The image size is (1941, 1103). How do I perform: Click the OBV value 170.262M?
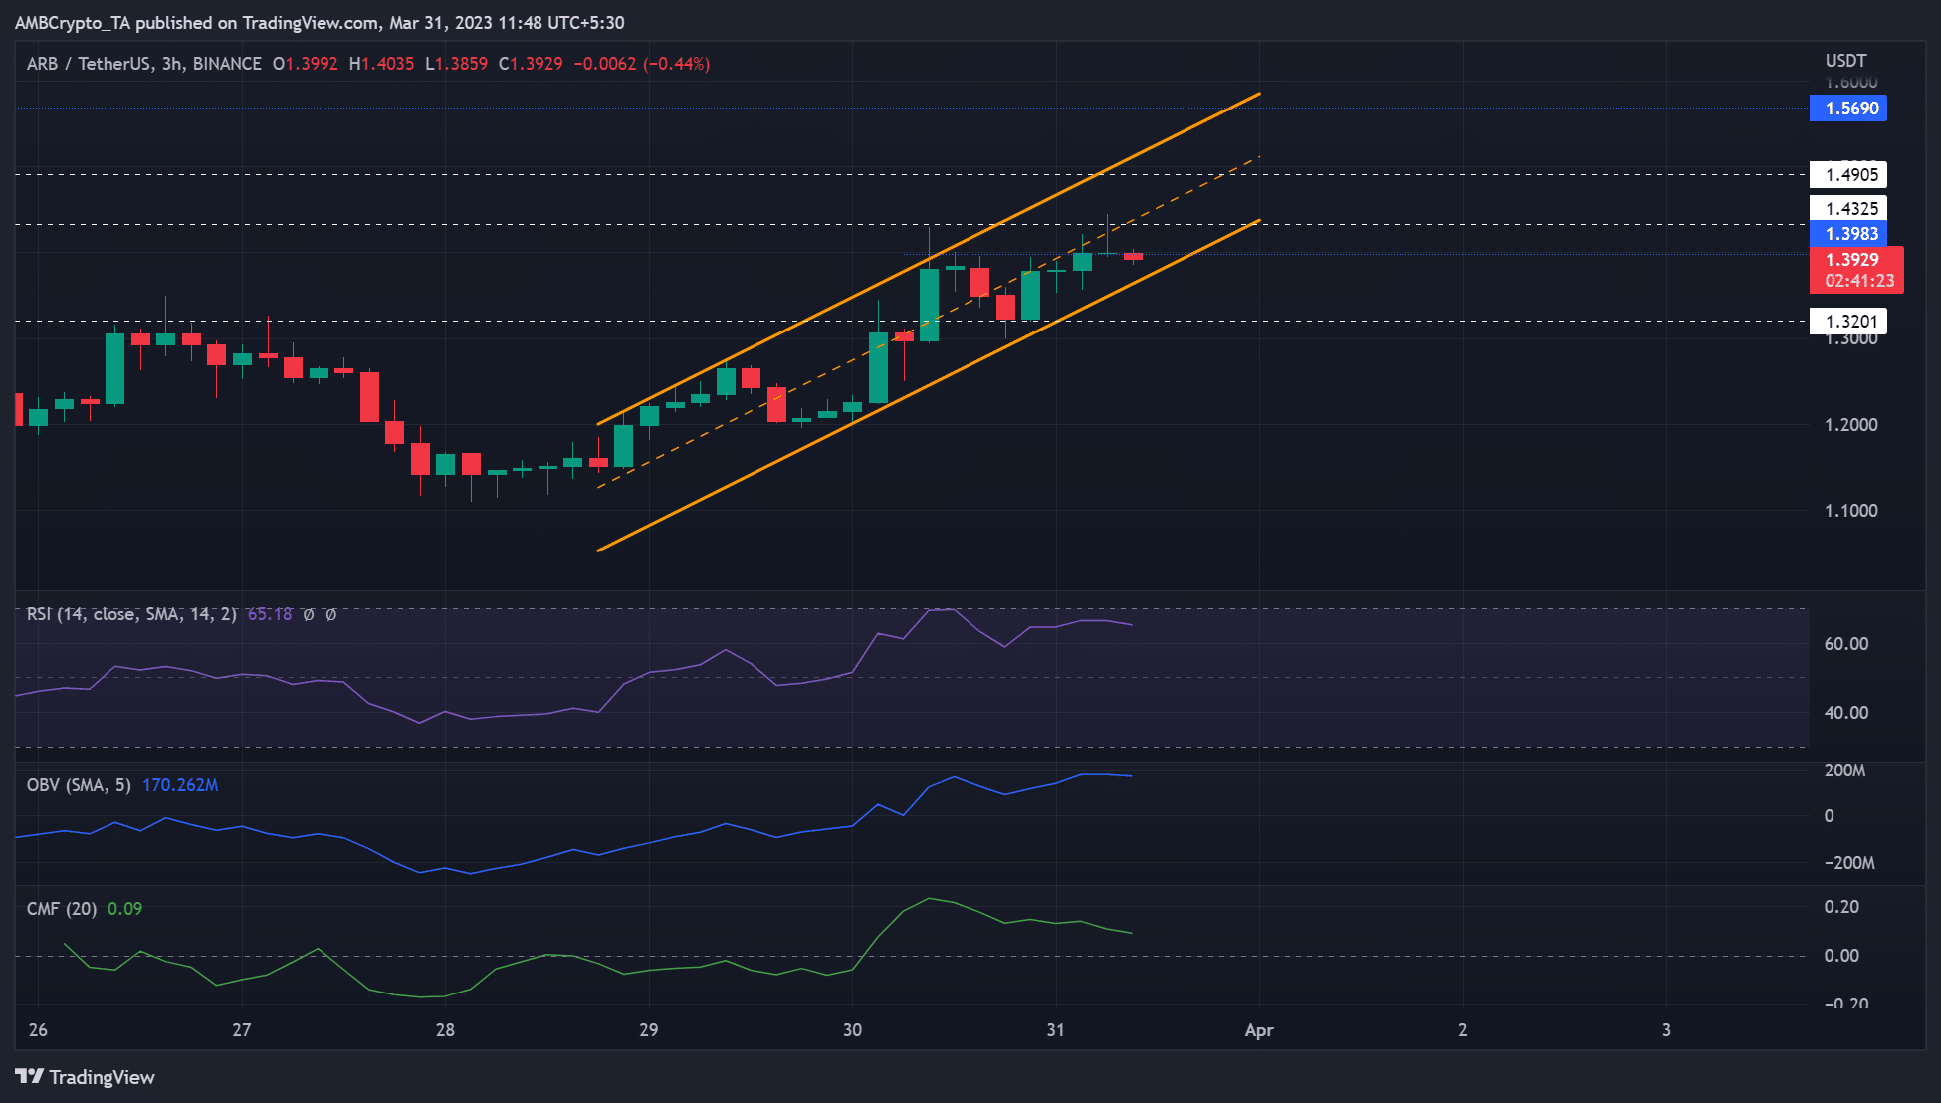(180, 785)
